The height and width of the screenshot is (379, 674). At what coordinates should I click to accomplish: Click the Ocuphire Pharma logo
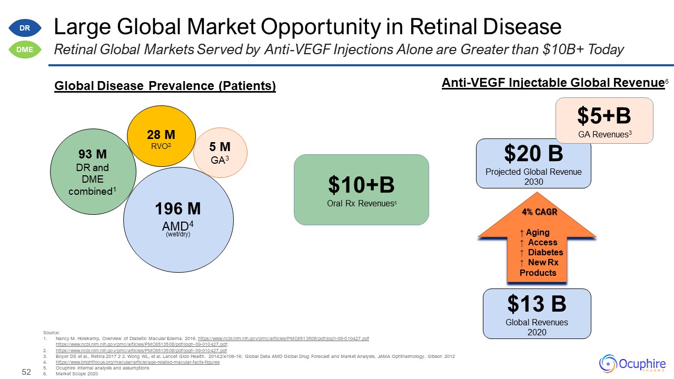click(x=632, y=364)
